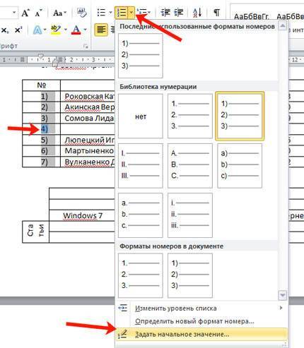Open the numbering dropdown arrow
Screen dimensions: 304x348
[131, 13]
